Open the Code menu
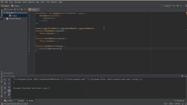This screenshot has width=187, height=105. 25,2
